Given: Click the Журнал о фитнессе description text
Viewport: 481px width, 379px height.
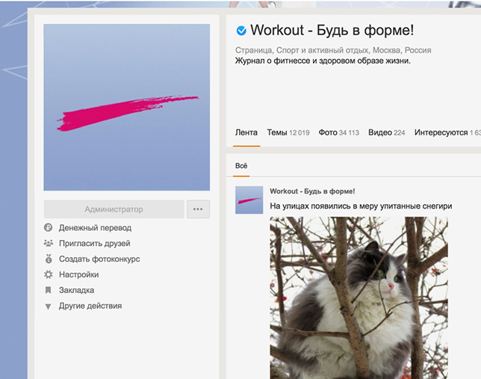Looking at the screenshot, I should [x=323, y=61].
